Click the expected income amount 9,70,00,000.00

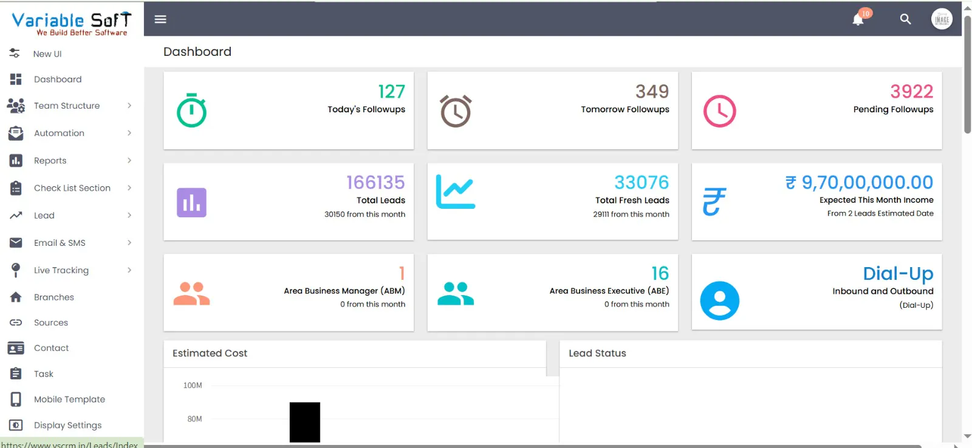(859, 182)
